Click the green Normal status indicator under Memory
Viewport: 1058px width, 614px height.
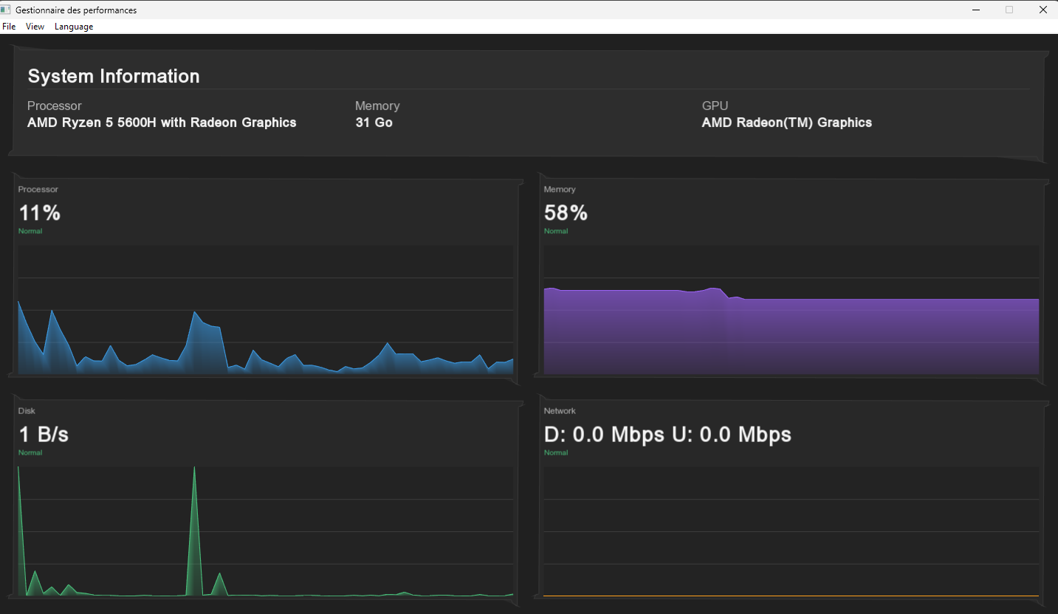555,231
